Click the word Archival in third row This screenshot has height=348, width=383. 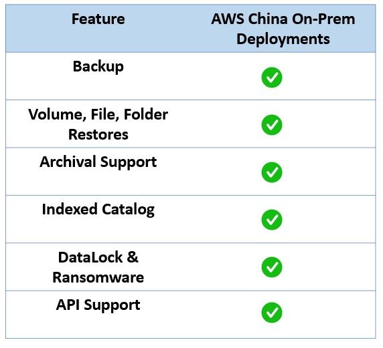pos(68,162)
